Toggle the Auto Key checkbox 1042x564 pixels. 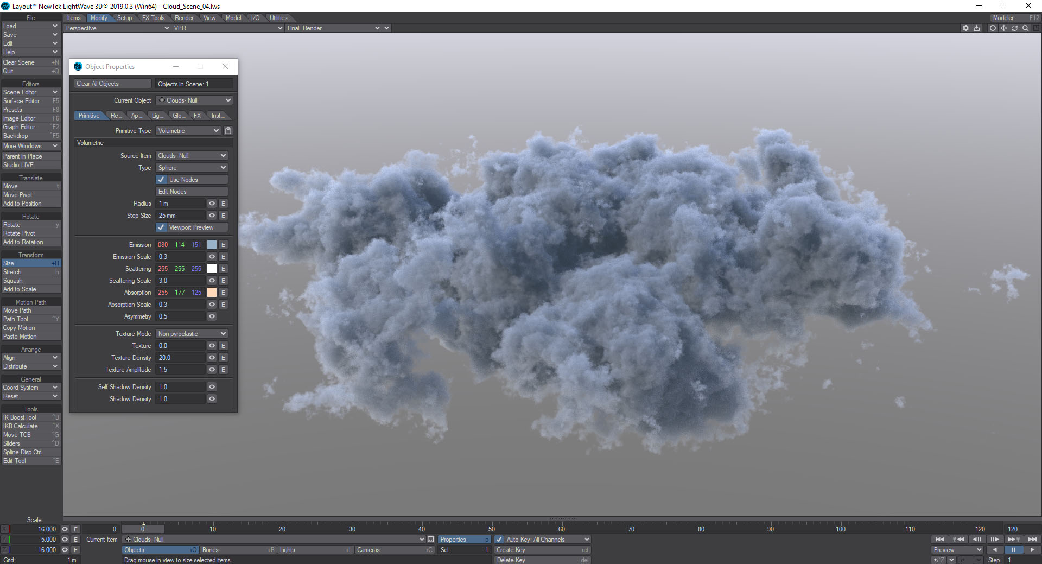click(x=499, y=540)
